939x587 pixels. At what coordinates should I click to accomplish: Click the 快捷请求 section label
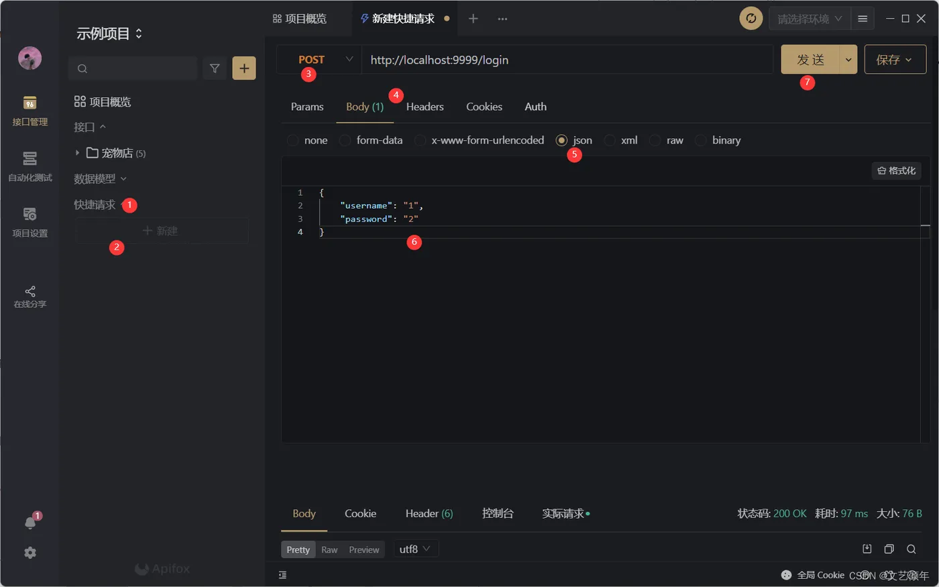click(x=95, y=205)
